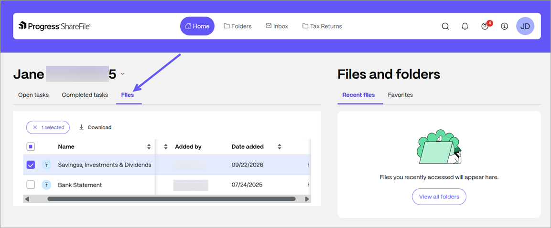551x228 pixels.
Task: Switch to the Open tasks tab
Action: 33,95
